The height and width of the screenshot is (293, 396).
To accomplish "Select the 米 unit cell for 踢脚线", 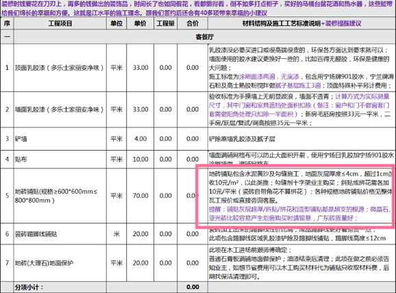I will point(116,234).
